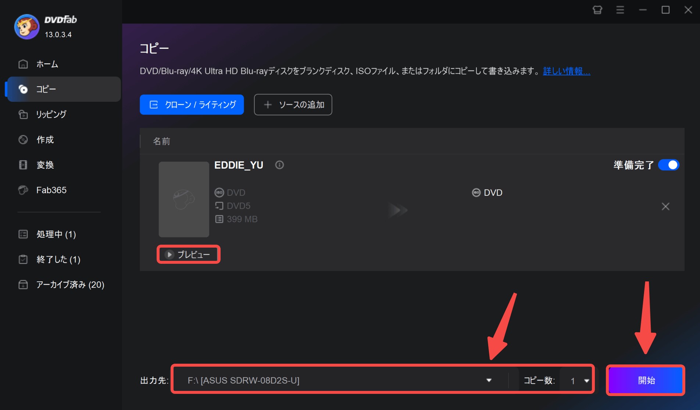Click the EDDIE_YU title text
700x410 pixels.
(239, 165)
